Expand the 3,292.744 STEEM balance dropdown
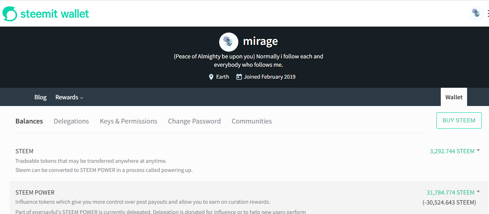The height and width of the screenshot is (214, 489). point(455,151)
